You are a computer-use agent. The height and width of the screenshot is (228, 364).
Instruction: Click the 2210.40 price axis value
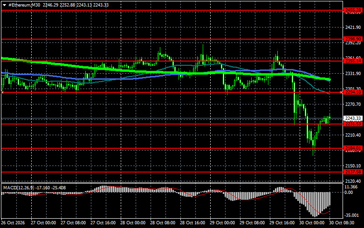tap(353, 135)
